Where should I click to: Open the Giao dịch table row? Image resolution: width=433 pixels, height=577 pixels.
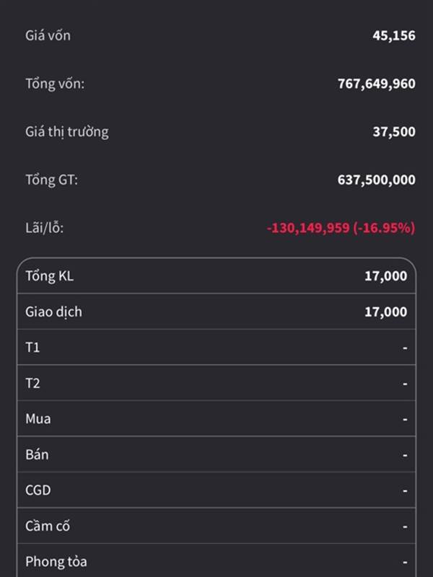(x=216, y=312)
